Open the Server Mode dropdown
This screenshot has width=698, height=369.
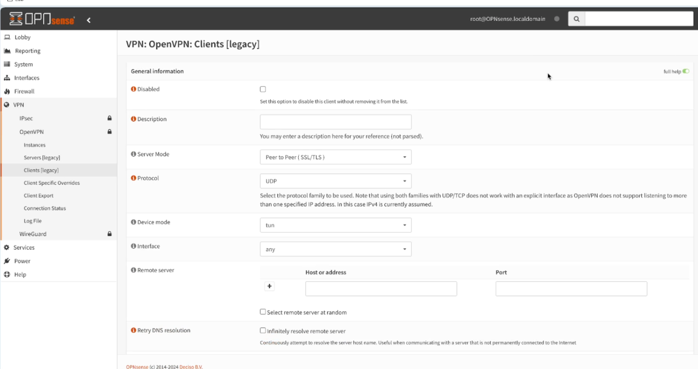[x=335, y=157]
